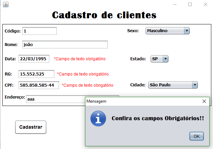The width and height of the screenshot is (213, 149).
Task: Click the CPF field with 585.858.585-44
Action: [x=39, y=85]
